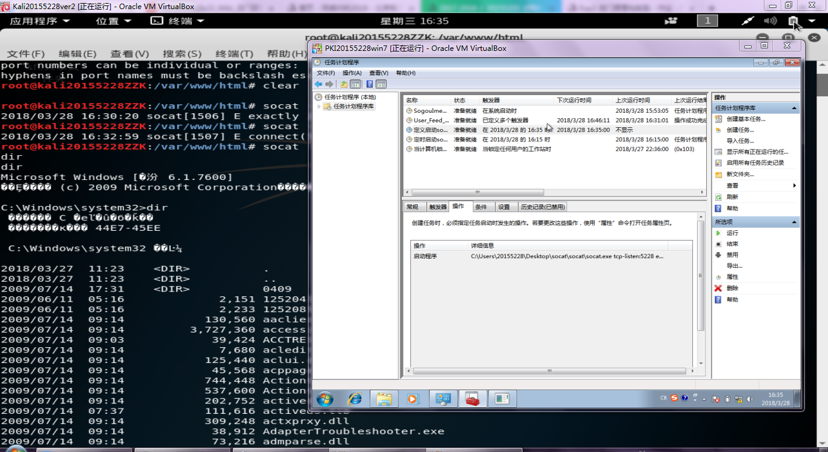
Task: Open the 终端 dropdown in Kali bar
Action: point(178,21)
